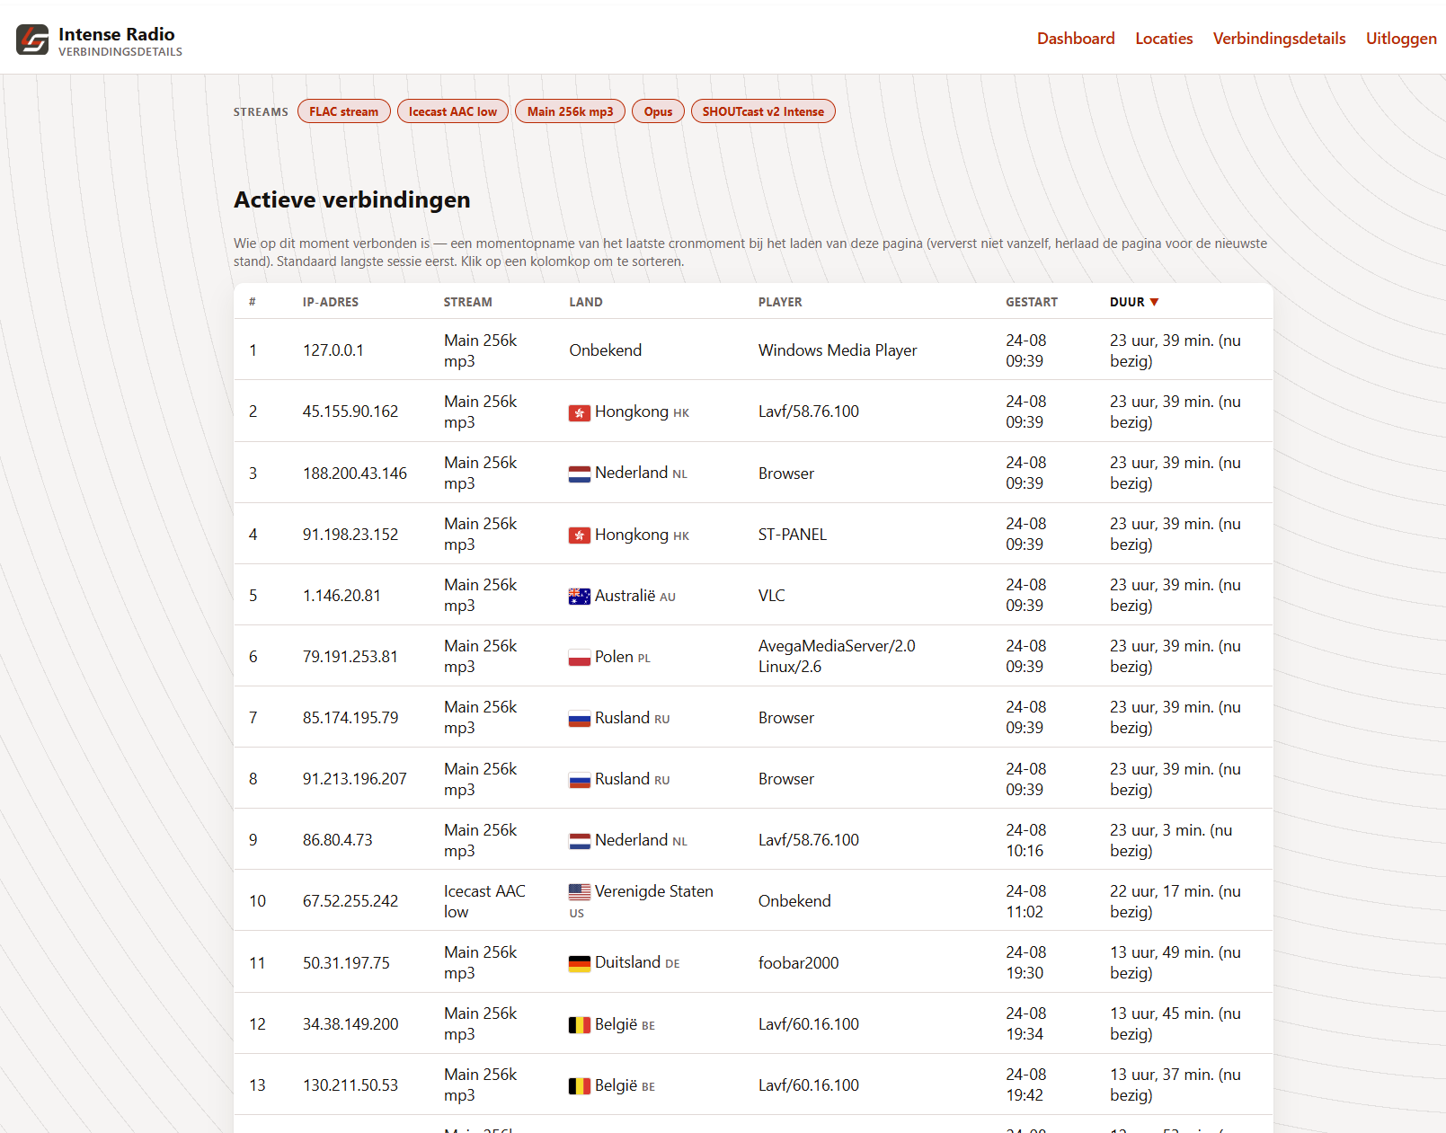Screen dimensions: 1446x1133
Task: Toggle DUUR column sort arrow
Action: [1154, 302]
